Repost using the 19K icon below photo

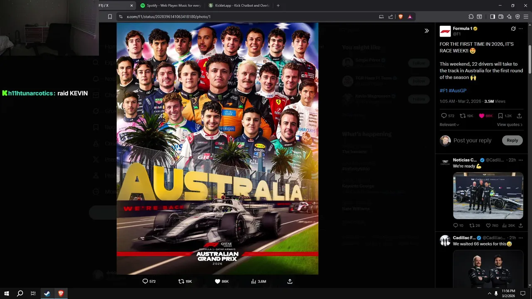181,281
